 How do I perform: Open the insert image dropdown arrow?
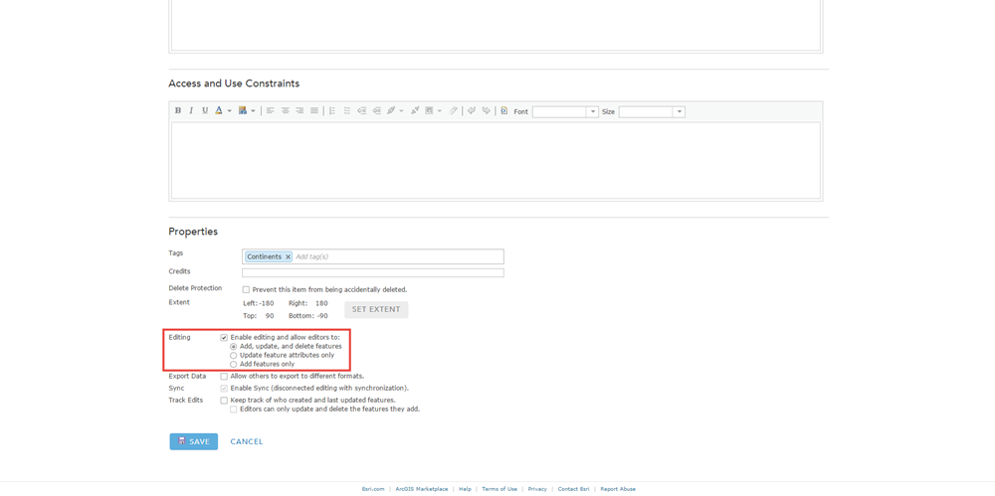pyautogui.click(x=440, y=111)
